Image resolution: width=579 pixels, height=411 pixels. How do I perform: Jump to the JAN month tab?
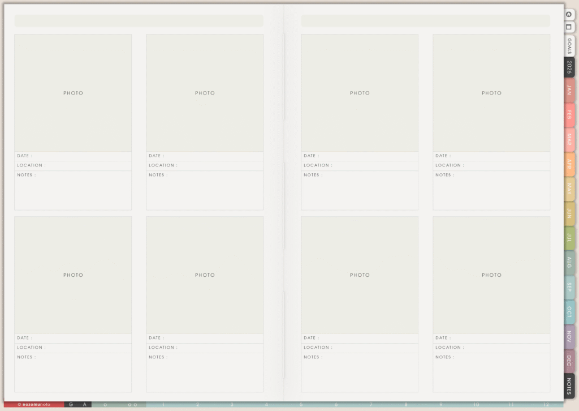[569, 90]
